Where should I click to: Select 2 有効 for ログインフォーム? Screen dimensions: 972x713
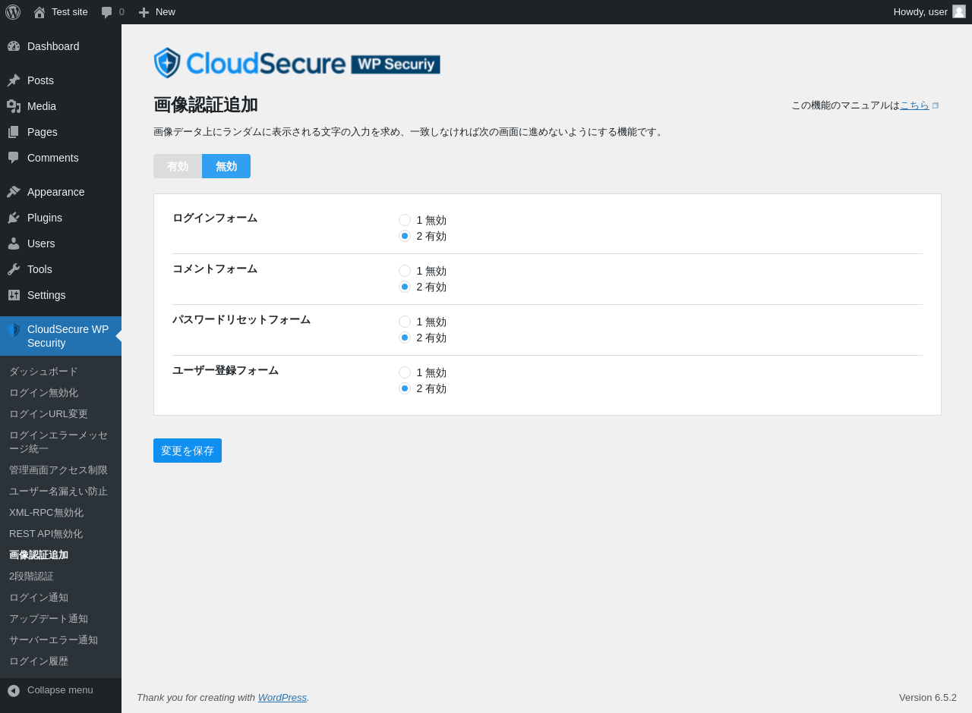[x=405, y=236]
